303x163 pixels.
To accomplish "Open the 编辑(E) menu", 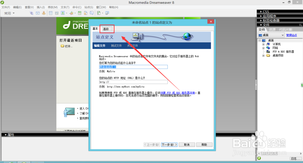I will click(x=17, y=7).
